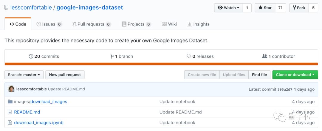Click the file icon beside download_images.ipynb
The height and width of the screenshot is (131, 322).
10,123
